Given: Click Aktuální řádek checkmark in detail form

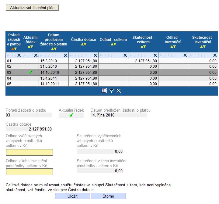Looking at the screenshot, I should [x=71, y=115].
